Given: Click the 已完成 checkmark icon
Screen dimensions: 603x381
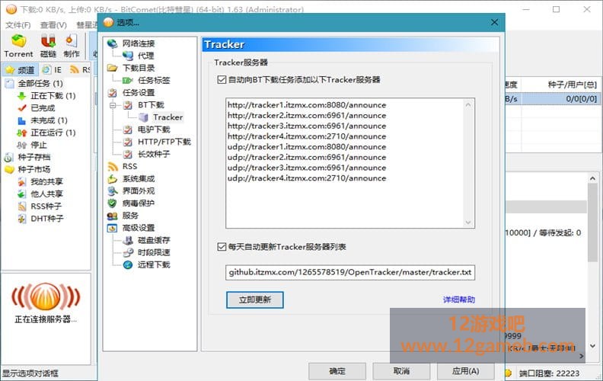Looking at the screenshot, I should click(x=22, y=108).
